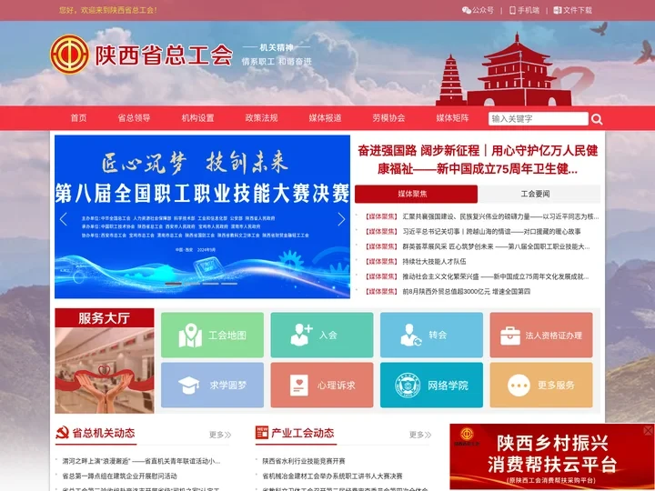Open the 转会 transfer tile

(431, 335)
